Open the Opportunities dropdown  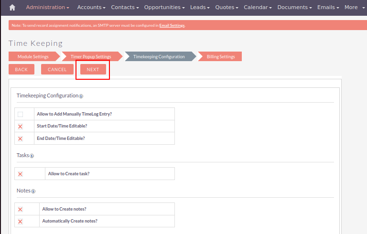tap(164, 8)
